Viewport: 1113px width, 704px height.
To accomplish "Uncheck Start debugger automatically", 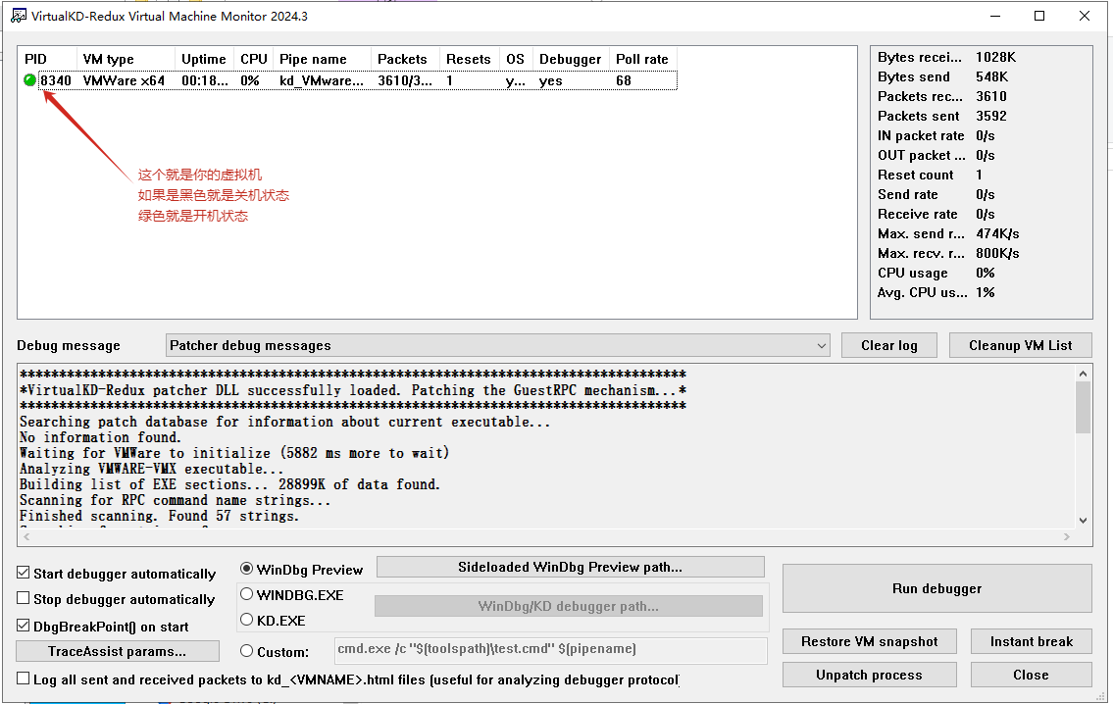I will click(x=24, y=574).
